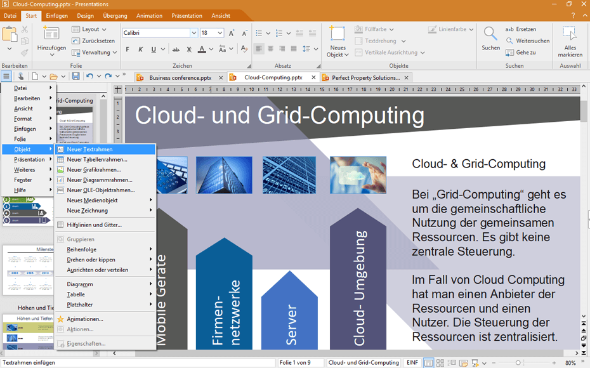Click the undo arrow icon
The width and height of the screenshot is (590, 368).
89,76
